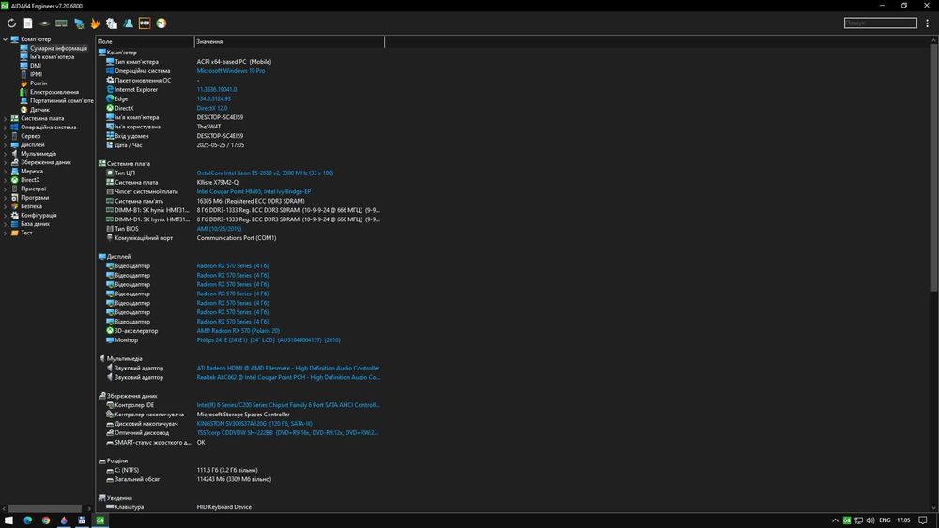Viewport: 939px width, 528px height.
Task: Open Google Chrome from the taskbar
Action: pyautogui.click(x=45, y=520)
